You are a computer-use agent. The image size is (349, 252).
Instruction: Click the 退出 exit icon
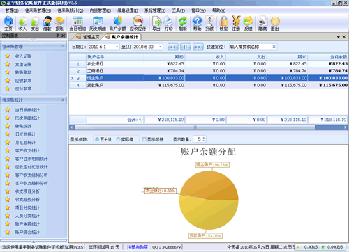click(275, 23)
